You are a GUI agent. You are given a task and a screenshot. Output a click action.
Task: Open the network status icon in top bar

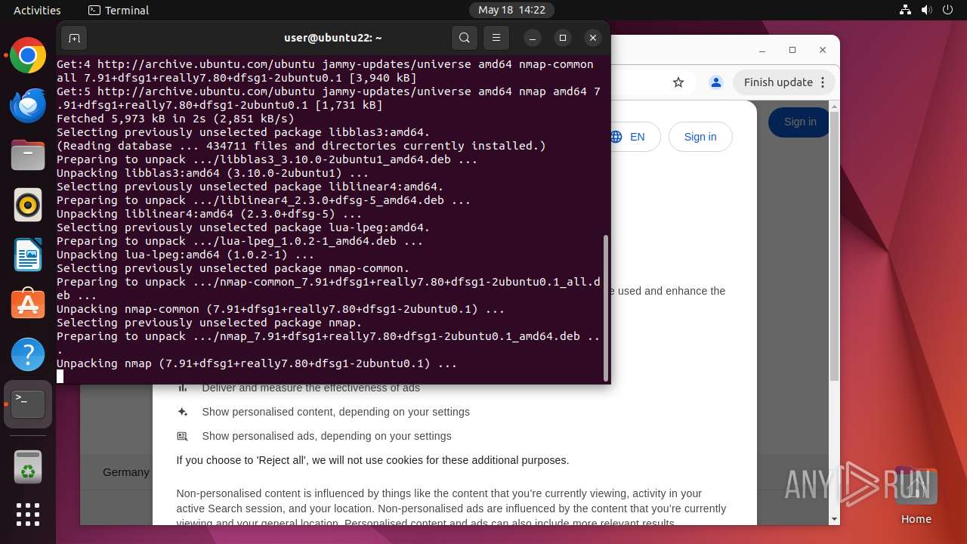tap(905, 10)
